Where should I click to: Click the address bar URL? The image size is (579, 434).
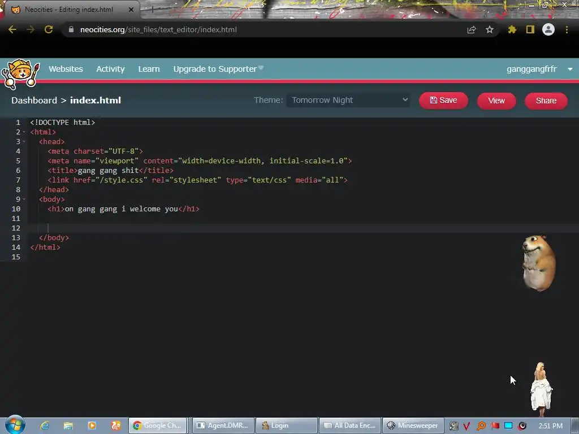click(x=158, y=29)
